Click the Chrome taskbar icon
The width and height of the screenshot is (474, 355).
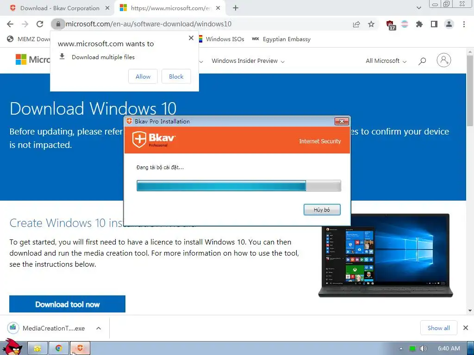tap(59, 349)
